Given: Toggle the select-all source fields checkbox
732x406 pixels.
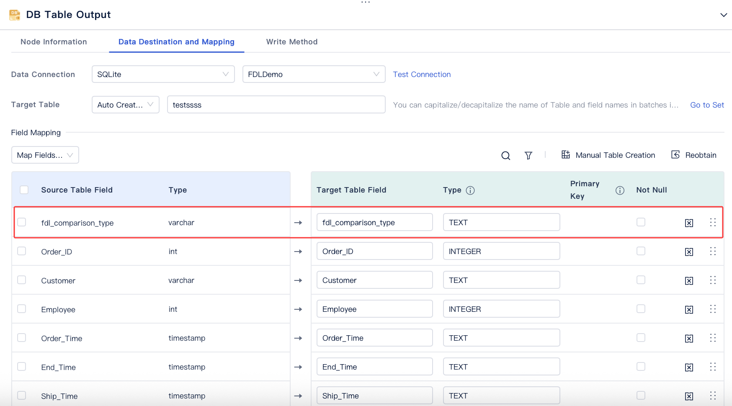Looking at the screenshot, I should tap(24, 190).
